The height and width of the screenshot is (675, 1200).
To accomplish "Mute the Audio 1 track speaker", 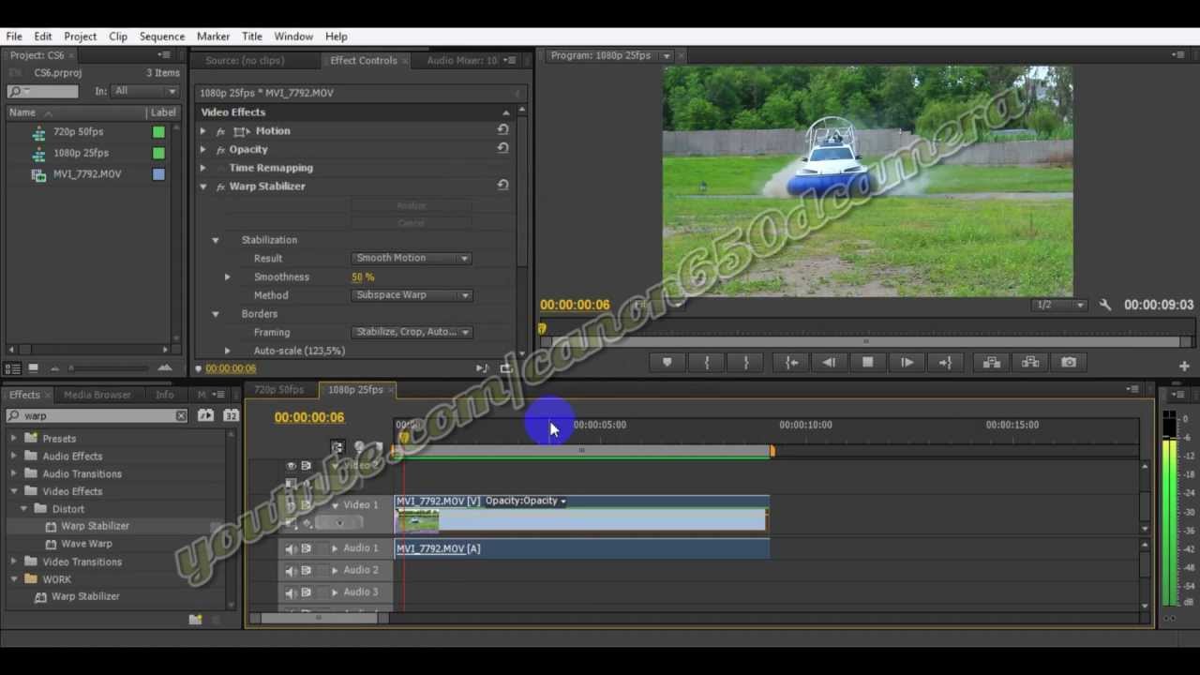I will (x=291, y=548).
